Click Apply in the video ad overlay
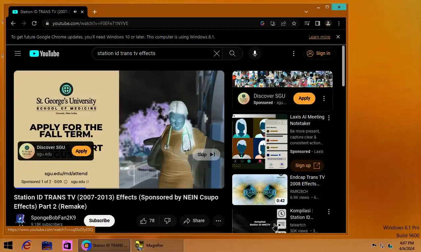Viewport: 421px width, 252px height. (81, 151)
